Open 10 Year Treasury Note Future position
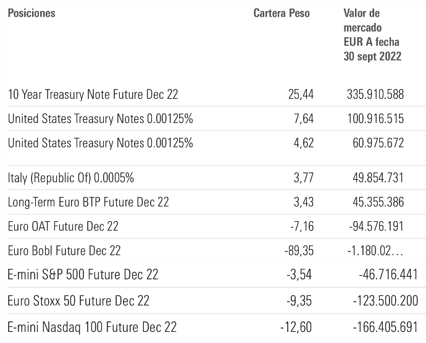Image resolution: width=426 pixels, height=343 pixels. (x=93, y=95)
